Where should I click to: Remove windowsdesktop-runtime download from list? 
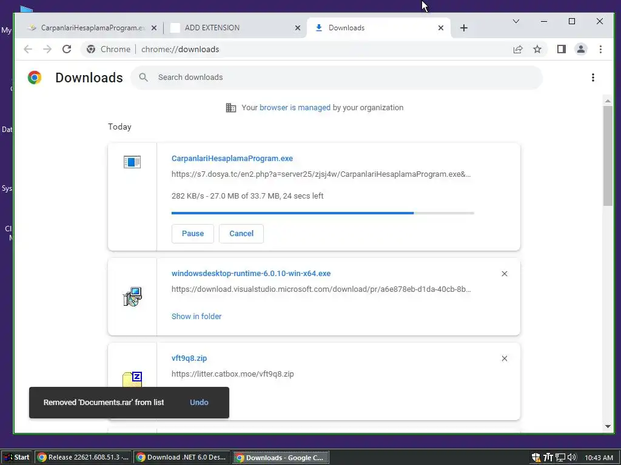(504, 274)
